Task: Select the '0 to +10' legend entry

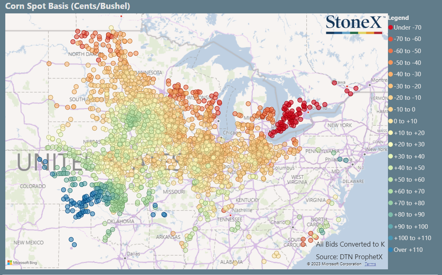Action: pos(403,121)
